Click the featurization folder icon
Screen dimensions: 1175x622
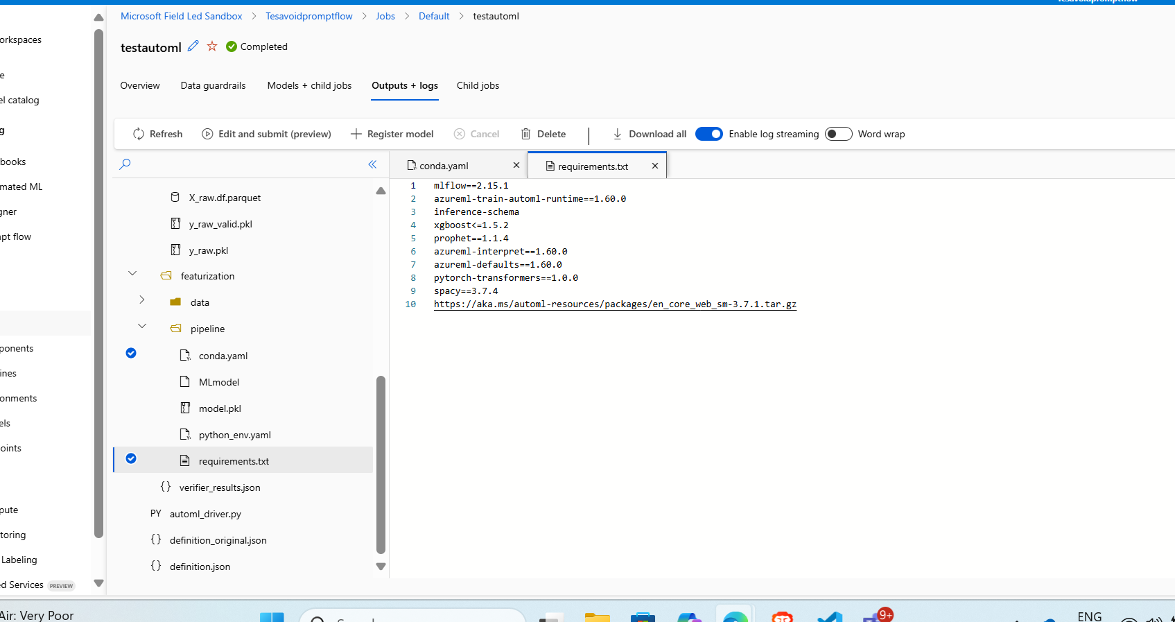pos(166,276)
